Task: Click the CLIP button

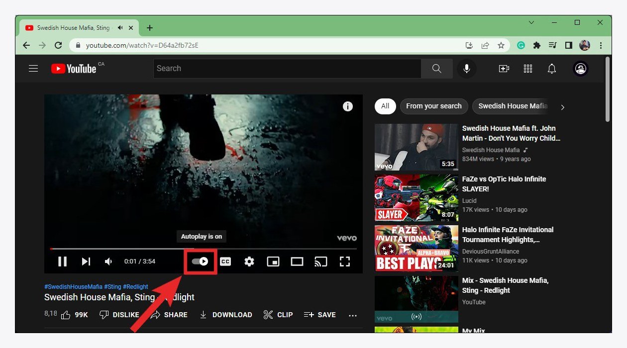Action: pyautogui.click(x=278, y=315)
